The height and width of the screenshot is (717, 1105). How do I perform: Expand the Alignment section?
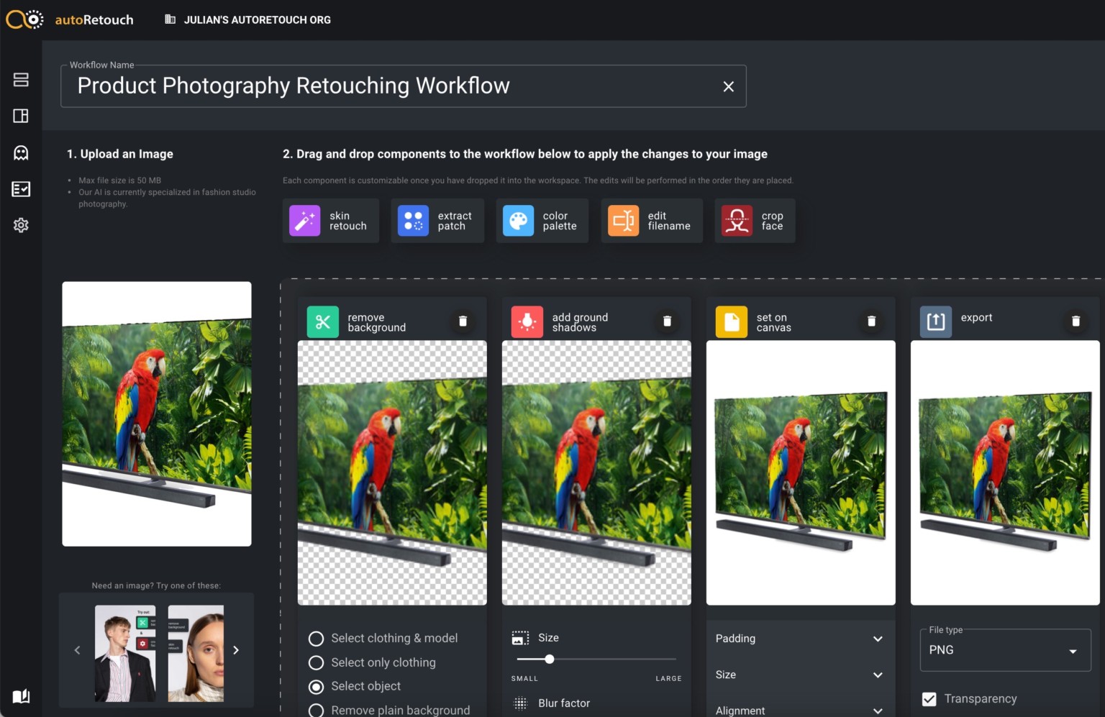[801, 711]
